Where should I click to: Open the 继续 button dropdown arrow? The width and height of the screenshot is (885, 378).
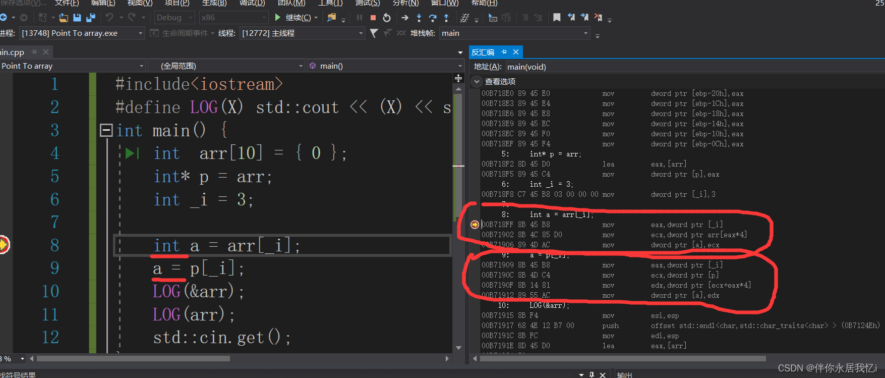[316, 18]
